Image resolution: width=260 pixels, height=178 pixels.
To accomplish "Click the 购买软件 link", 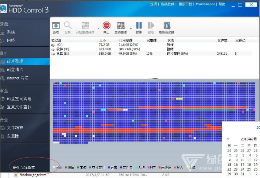I will (x=168, y=4).
